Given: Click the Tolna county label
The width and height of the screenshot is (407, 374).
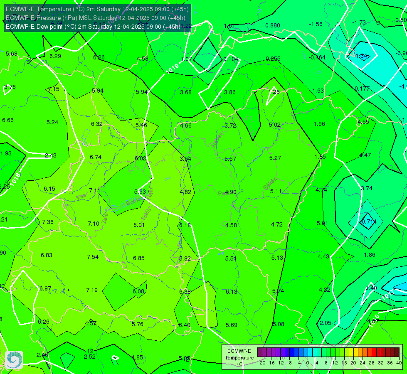Looking at the screenshot, I should (146, 214).
